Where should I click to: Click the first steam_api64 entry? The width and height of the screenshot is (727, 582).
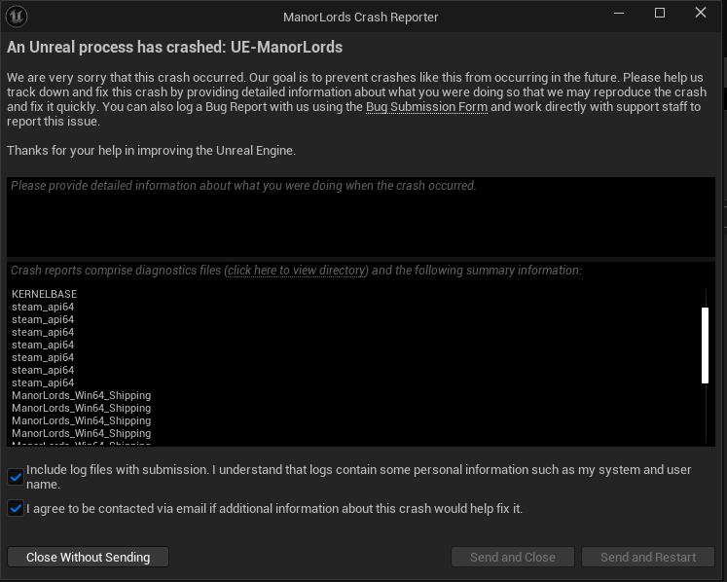43,307
